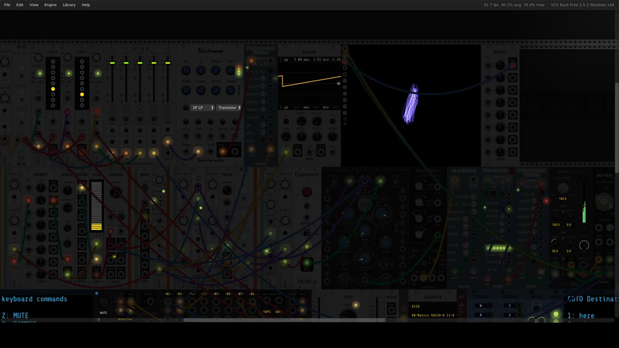This screenshot has height=348, width=619.
Task: Click the MUTE knob on the mixer
Action: point(103,303)
